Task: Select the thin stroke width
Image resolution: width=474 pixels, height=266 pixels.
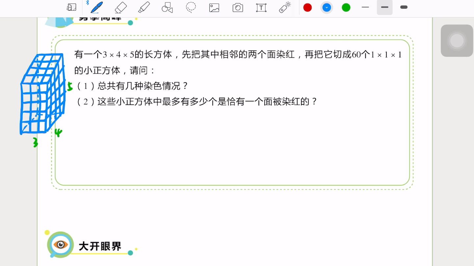Action: click(365, 7)
